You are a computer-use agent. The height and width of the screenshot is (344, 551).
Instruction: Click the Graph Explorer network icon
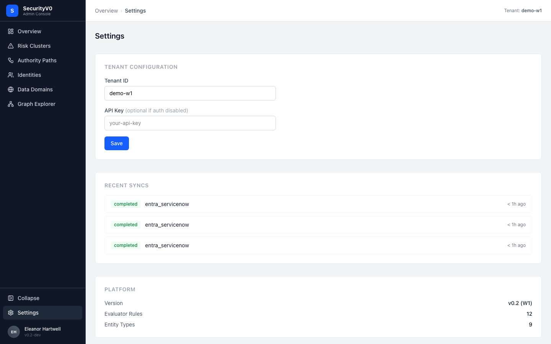pyautogui.click(x=11, y=104)
